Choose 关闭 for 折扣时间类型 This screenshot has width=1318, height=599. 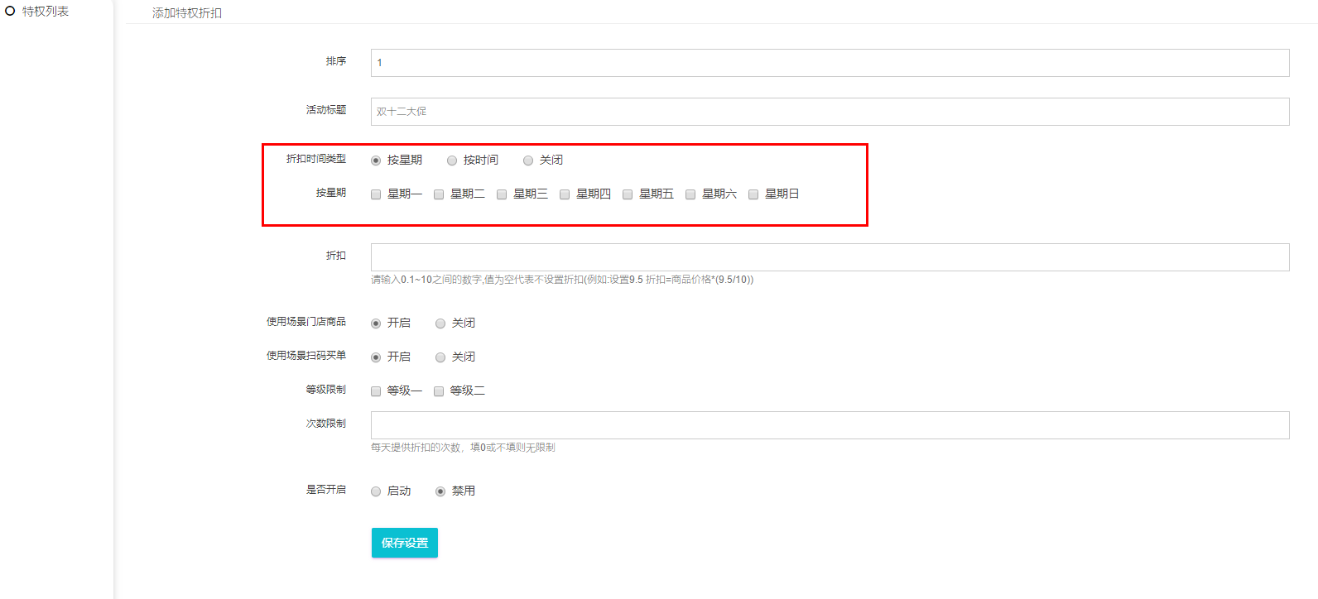point(528,161)
